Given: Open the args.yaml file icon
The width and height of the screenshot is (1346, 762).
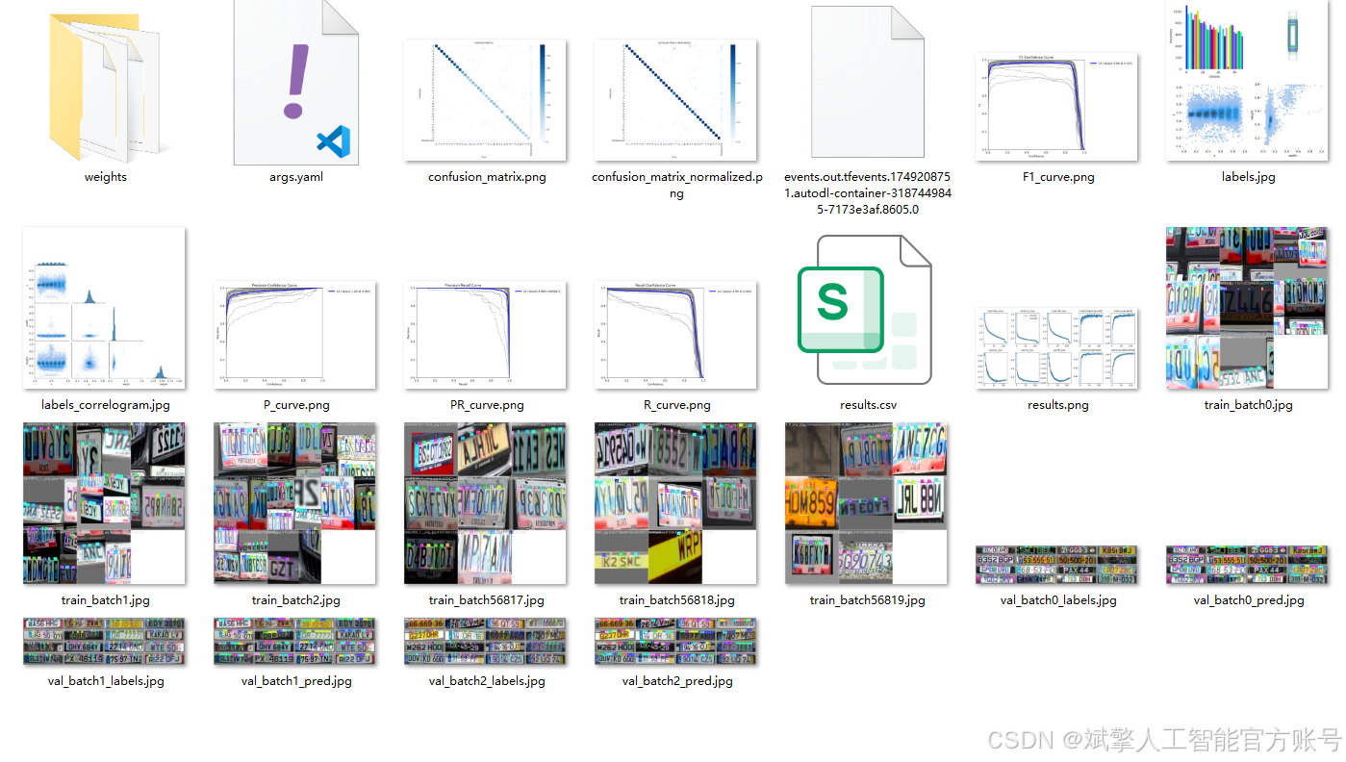Looking at the screenshot, I should (x=296, y=83).
